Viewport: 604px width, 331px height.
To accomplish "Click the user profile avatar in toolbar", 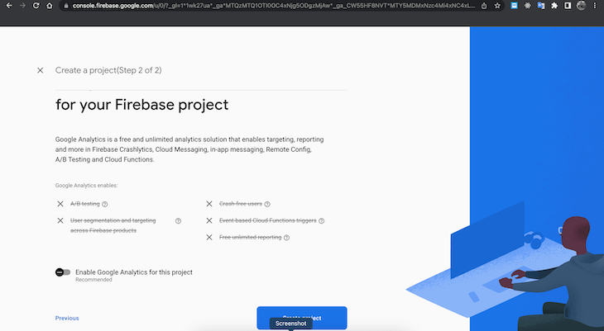I will [x=582, y=6].
